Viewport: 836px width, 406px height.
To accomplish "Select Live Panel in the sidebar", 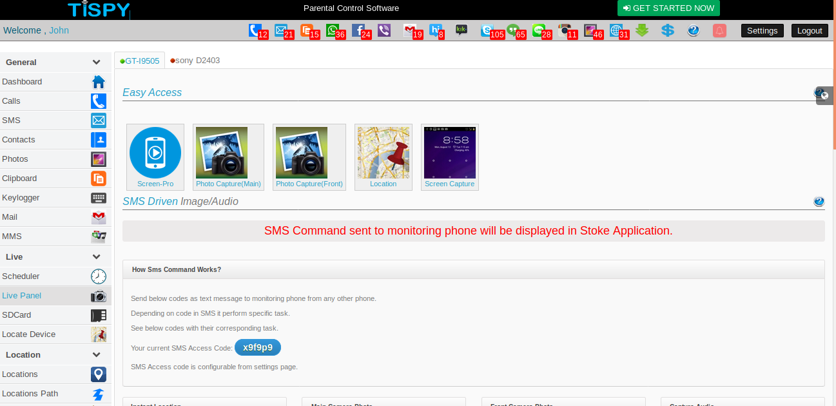I will coord(55,296).
